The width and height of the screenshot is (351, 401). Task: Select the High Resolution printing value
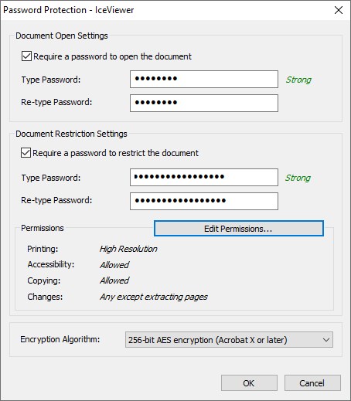(x=128, y=249)
